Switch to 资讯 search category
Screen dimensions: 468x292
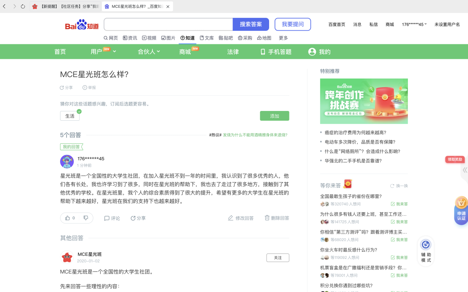click(x=130, y=38)
